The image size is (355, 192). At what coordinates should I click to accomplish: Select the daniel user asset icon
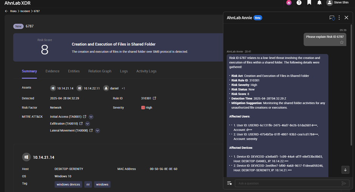(106, 88)
